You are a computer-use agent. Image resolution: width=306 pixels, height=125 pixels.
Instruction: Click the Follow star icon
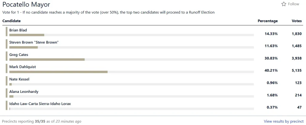click(284, 4)
